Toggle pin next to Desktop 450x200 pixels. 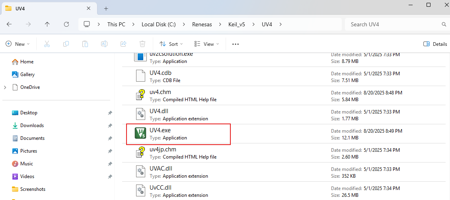pos(110,113)
